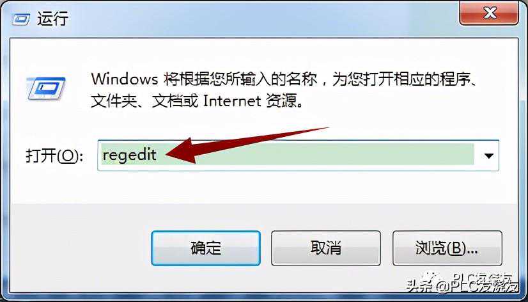Close the 运行 dialog with the X button
This screenshot has width=528, height=302.
tap(489, 13)
